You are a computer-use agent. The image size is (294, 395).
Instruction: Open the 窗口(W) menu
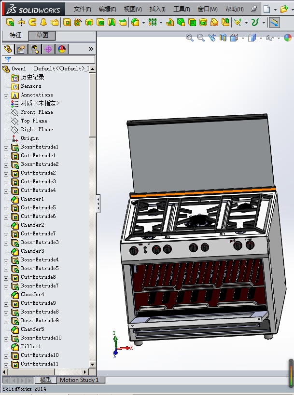(x=208, y=9)
